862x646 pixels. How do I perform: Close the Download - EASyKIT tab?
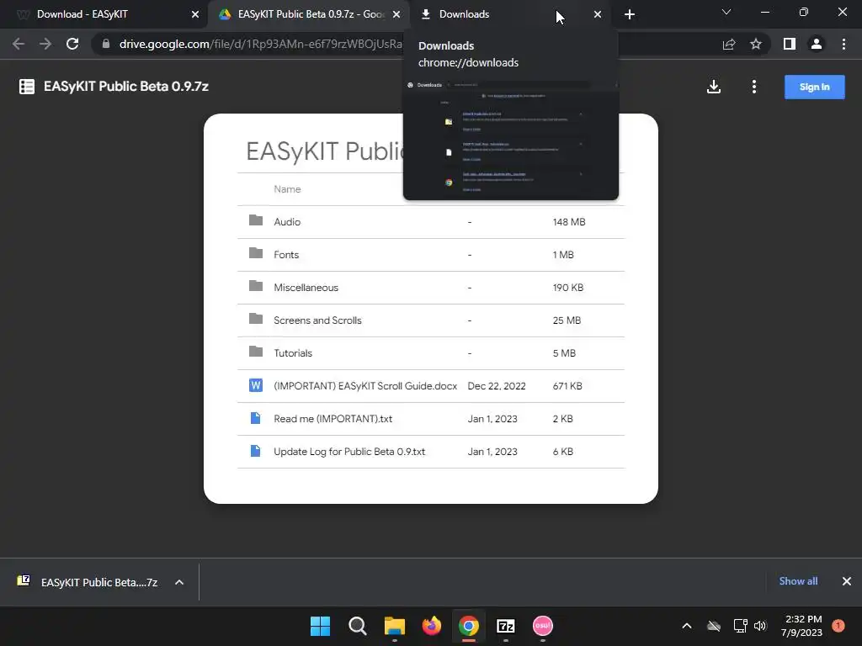195,15
